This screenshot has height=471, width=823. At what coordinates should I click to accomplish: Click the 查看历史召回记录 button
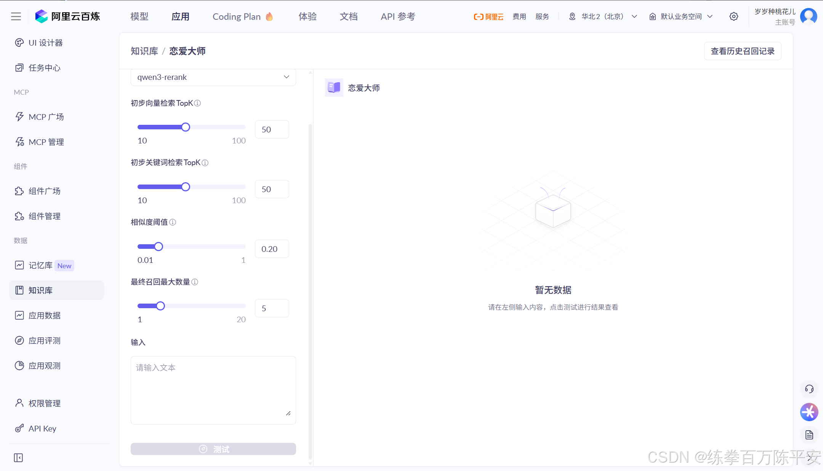tap(742, 51)
